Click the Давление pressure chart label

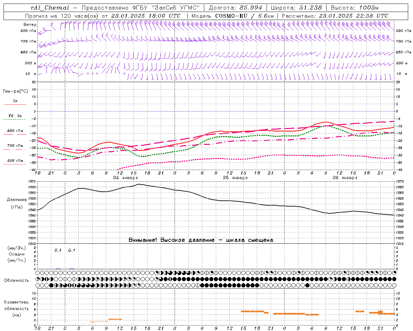17,200
